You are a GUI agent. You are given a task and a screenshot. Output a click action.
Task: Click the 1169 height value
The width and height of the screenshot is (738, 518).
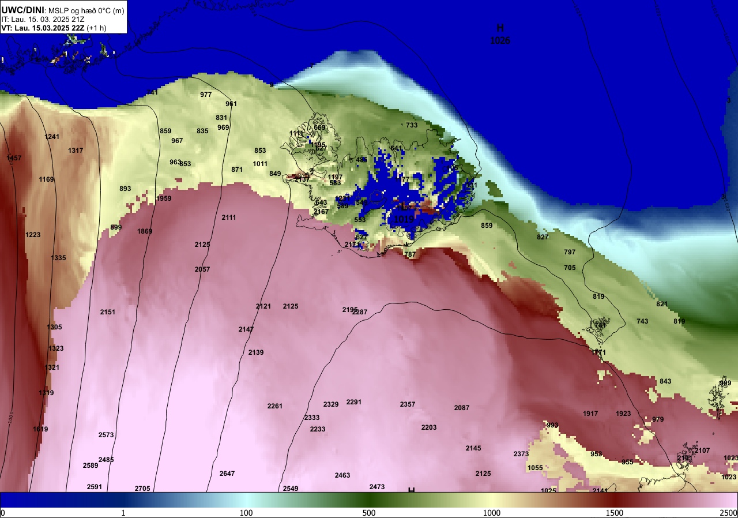[x=47, y=179]
